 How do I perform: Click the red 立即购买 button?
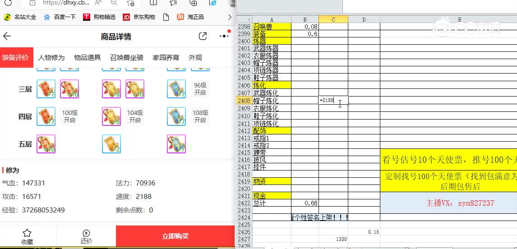175,236
